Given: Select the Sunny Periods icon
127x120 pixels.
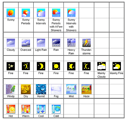Looking at the screenshot, I should (26, 13).
